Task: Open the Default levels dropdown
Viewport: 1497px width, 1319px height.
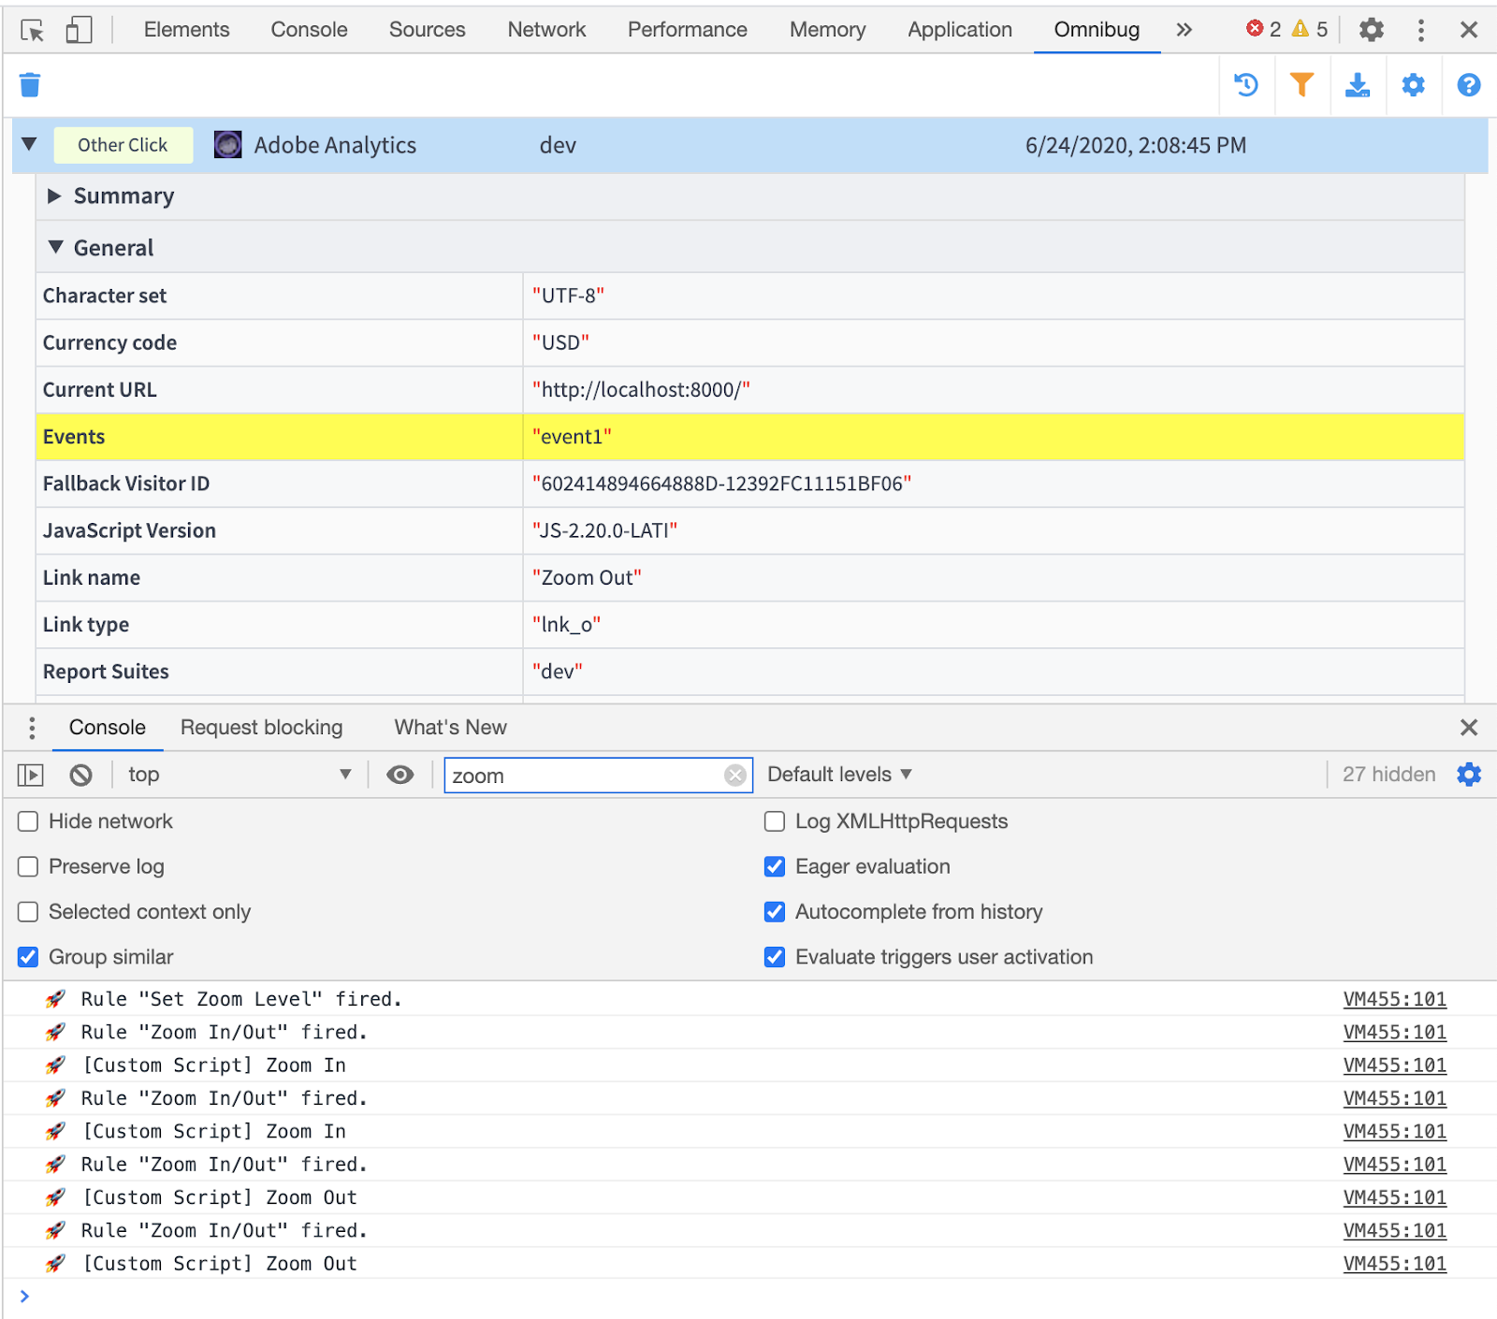Action: click(839, 775)
